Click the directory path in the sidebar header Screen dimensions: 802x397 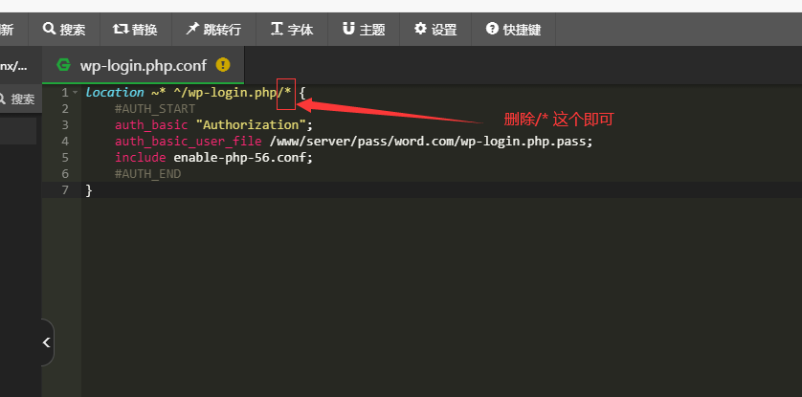click(13, 65)
